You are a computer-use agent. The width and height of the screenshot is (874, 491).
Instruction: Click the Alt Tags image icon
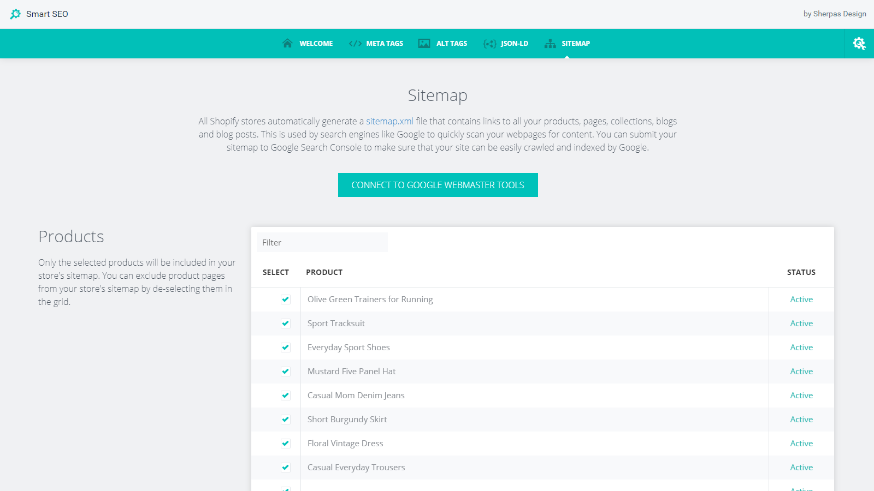tap(424, 43)
